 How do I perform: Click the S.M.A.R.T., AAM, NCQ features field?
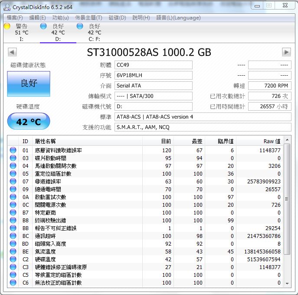[203, 127]
